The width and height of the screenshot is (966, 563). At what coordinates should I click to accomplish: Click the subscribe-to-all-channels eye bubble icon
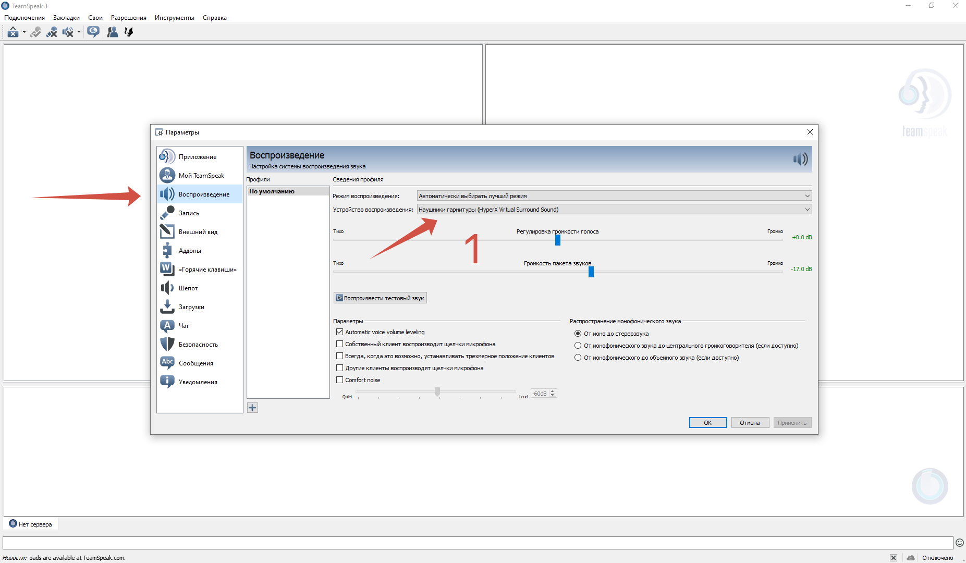93,32
